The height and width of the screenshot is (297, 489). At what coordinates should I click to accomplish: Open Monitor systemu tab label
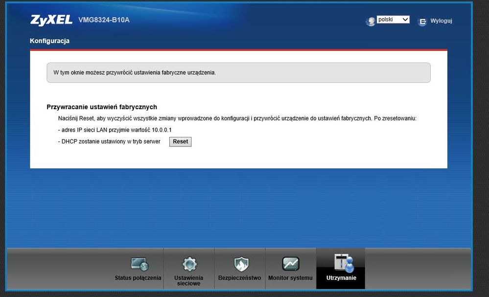point(290,278)
